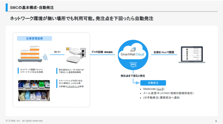This screenshot has height=124, width=223.
Task: Select the S-Mat, Inc. copyright footer
Action: click(x=24, y=121)
